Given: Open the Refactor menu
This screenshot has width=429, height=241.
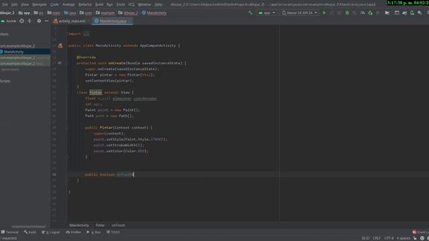Looking at the screenshot, I should click(85, 5).
